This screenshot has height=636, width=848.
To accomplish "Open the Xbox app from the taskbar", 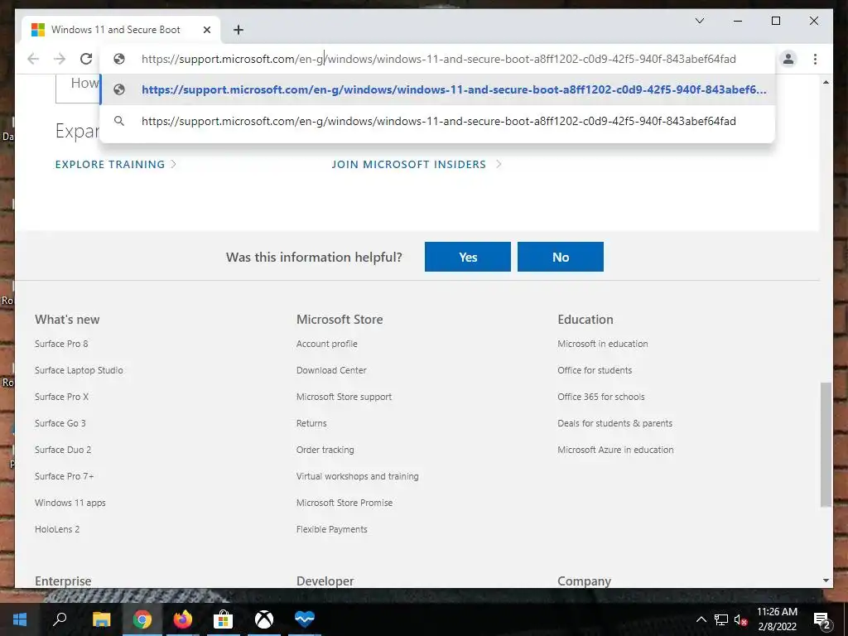I will pyautogui.click(x=264, y=619).
